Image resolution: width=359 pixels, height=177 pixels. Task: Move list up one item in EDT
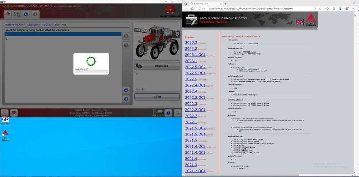[126, 45]
